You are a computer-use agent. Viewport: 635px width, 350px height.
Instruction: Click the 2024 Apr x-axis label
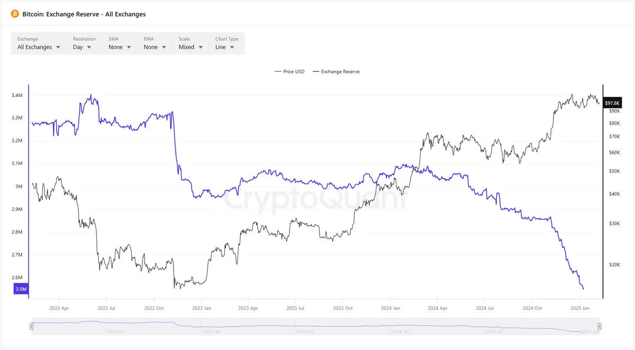point(437,308)
